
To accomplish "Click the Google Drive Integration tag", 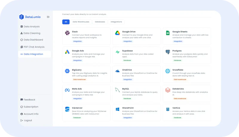I will pos(128,41).
